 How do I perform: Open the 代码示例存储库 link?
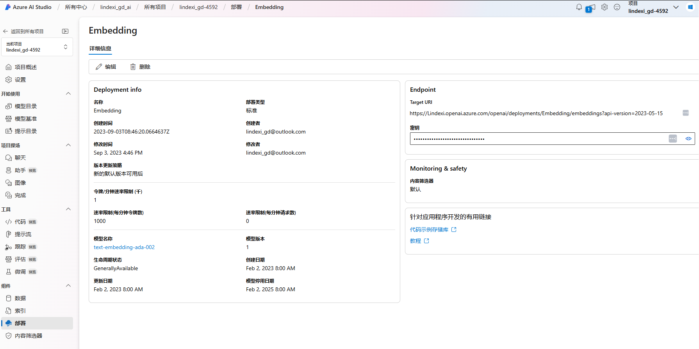pyautogui.click(x=433, y=230)
